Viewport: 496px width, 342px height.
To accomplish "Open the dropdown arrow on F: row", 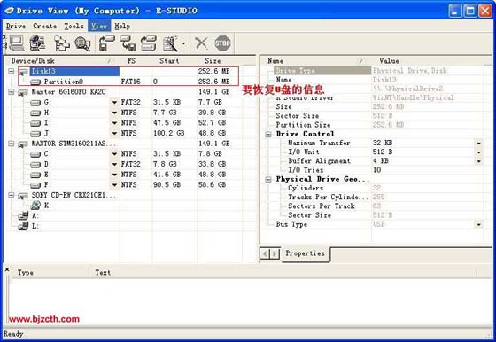I will pyautogui.click(x=114, y=185).
